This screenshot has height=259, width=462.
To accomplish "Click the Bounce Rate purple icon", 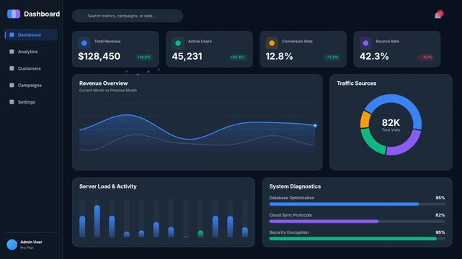I will (x=365, y=43).
